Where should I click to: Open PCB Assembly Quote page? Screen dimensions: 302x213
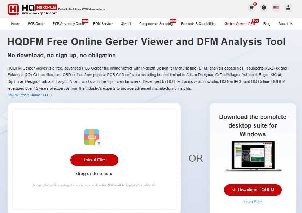pyautogui.click(x=69, y=24)
